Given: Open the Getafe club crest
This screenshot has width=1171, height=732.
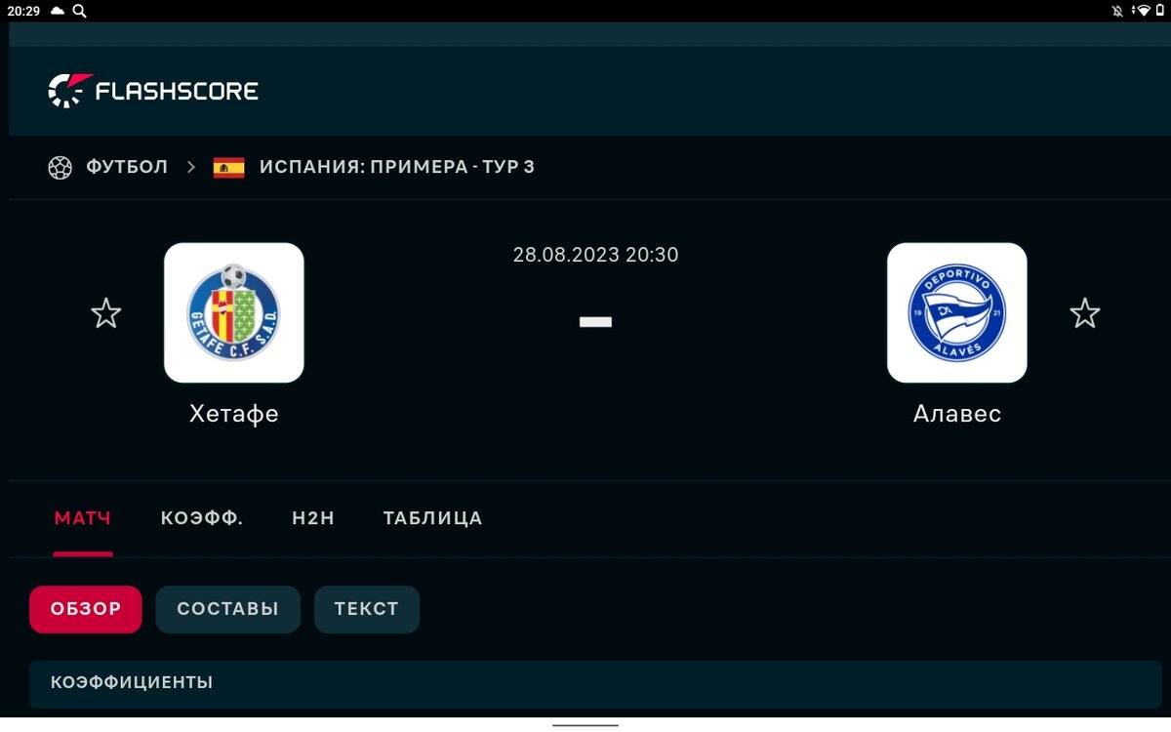Looking at the screenshot, I should pyautogui.click(x=234, y=312).
